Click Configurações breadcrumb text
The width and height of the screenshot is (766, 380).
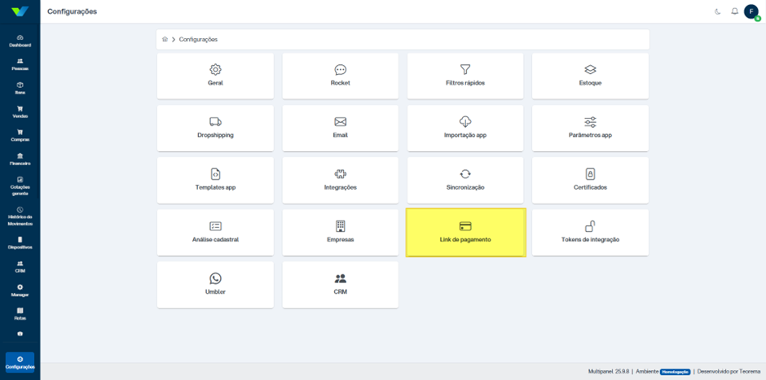[x=198, y=40]
